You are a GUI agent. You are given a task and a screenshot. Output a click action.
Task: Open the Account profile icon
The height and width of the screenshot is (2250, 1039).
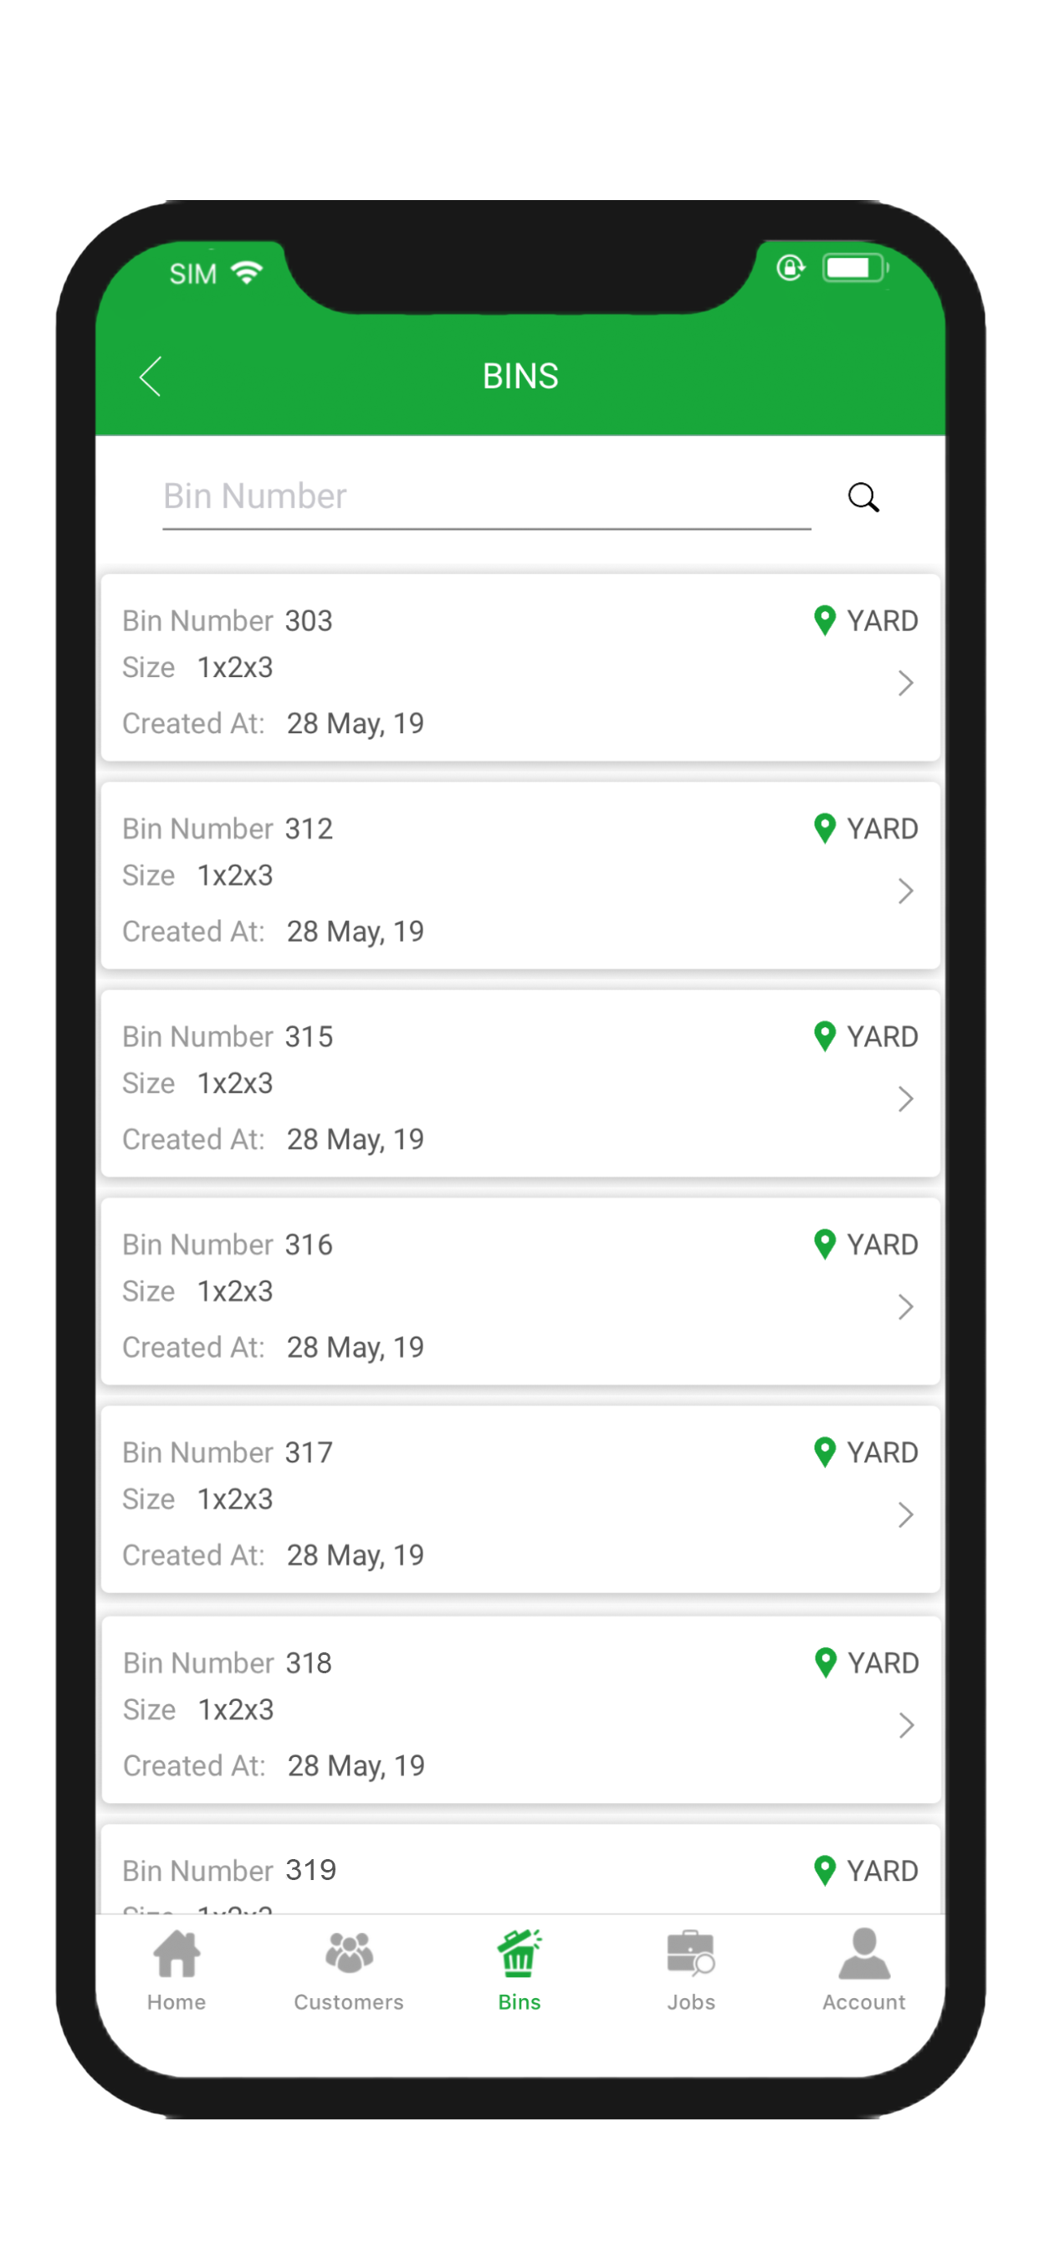[863, 1953]
